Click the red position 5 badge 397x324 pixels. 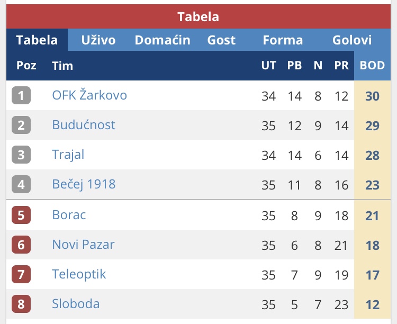(x=21, y=215)
